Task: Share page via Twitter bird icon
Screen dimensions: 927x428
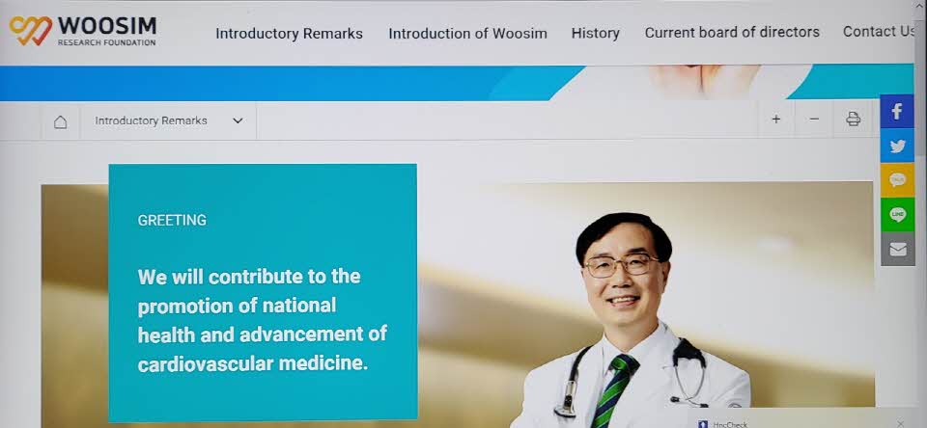Action: pyautogui.click(x=897, y=146)
